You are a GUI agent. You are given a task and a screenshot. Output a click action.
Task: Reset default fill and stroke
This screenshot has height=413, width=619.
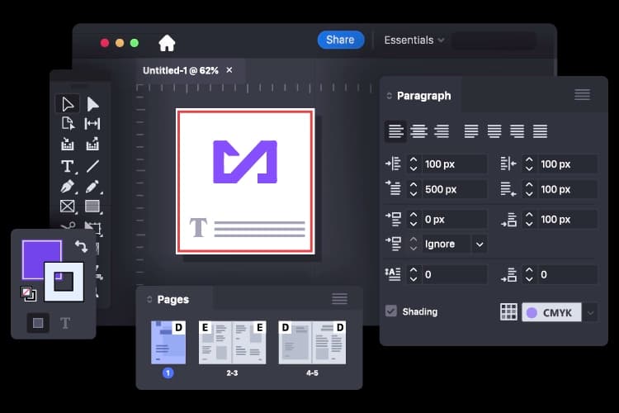(28, 294)
